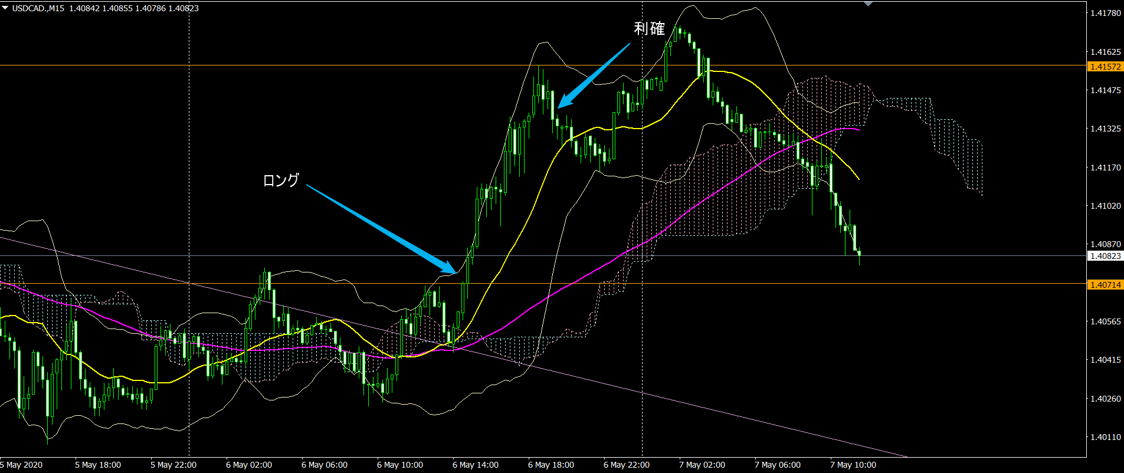The width and height of the screenshot is (1124, 473).
Task: Click the 利確 text label on chart
Action: (x=649, y=28)
